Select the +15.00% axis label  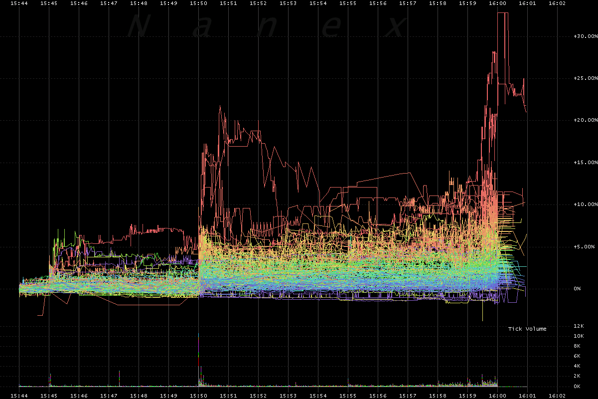click(x=586, y=163)
